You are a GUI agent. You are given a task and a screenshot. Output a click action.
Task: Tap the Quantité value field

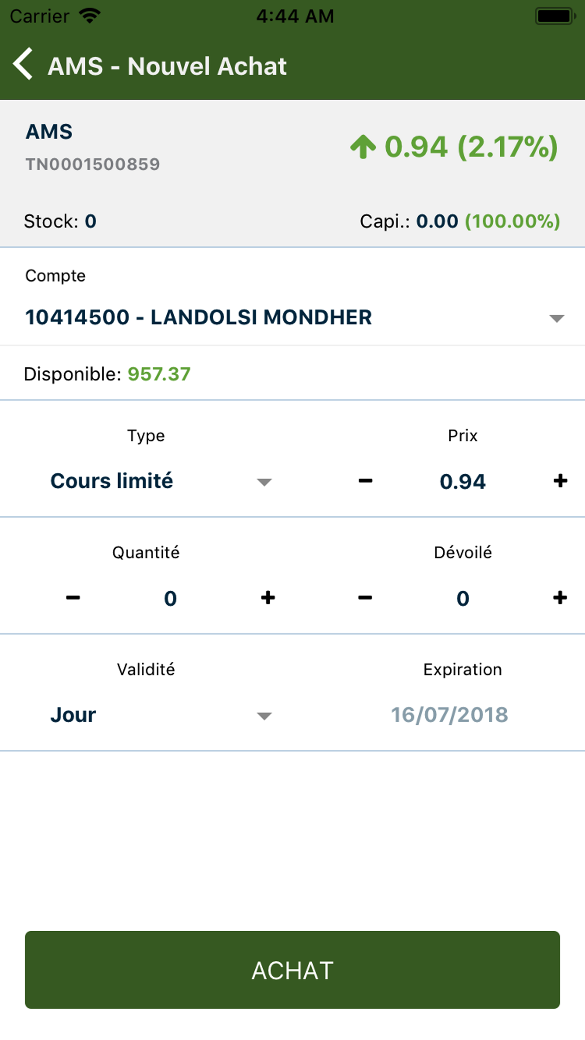point(170,598)
